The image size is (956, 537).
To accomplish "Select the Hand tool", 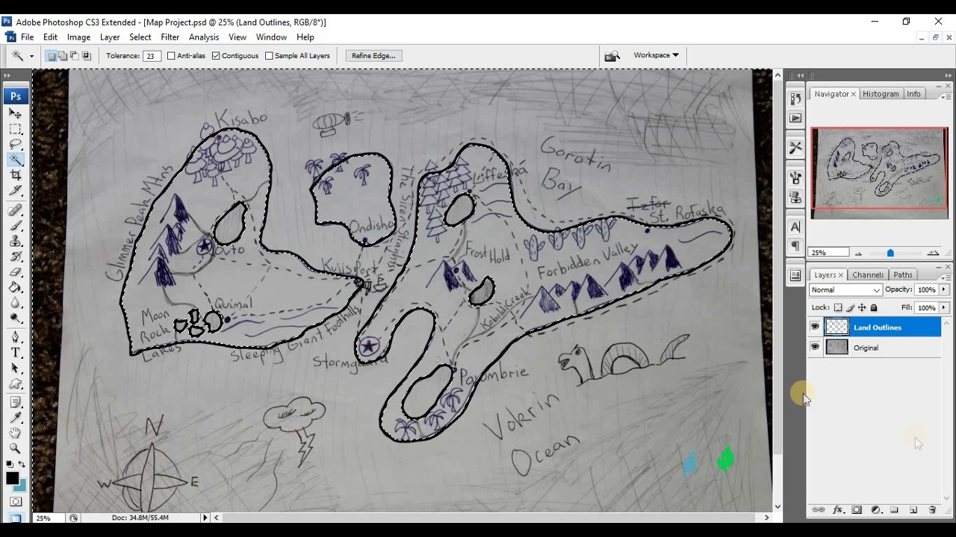I will pyautogui.click(x=16, y=433).
